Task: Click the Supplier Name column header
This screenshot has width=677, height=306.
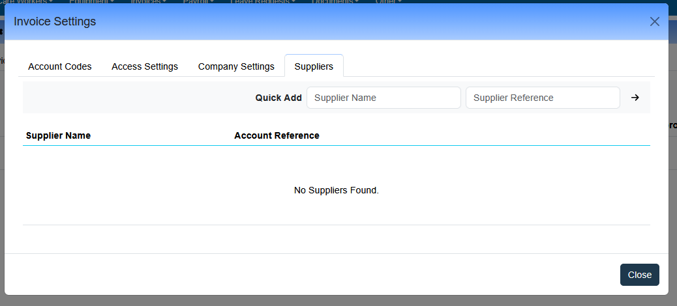Action: click(58, 135)
